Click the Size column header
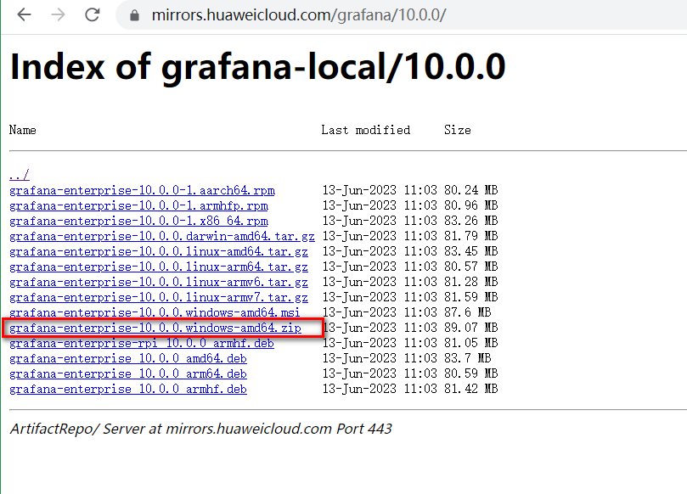Image resolution: width=687 pixels, height=494 pixels. point(458,130)
